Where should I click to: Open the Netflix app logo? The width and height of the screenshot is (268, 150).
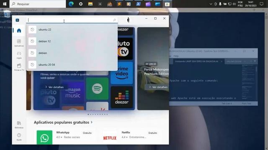110,138
